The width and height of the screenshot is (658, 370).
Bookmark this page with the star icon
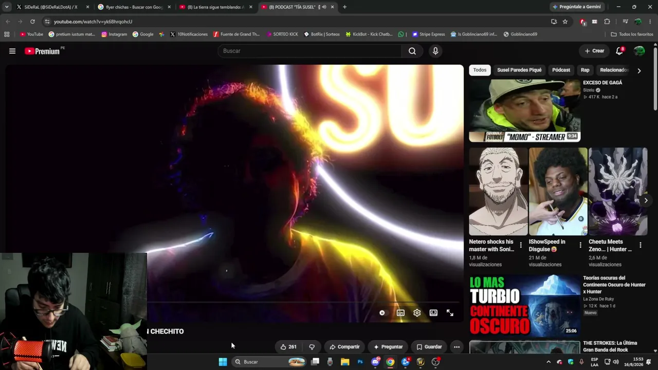click(565, 22)
